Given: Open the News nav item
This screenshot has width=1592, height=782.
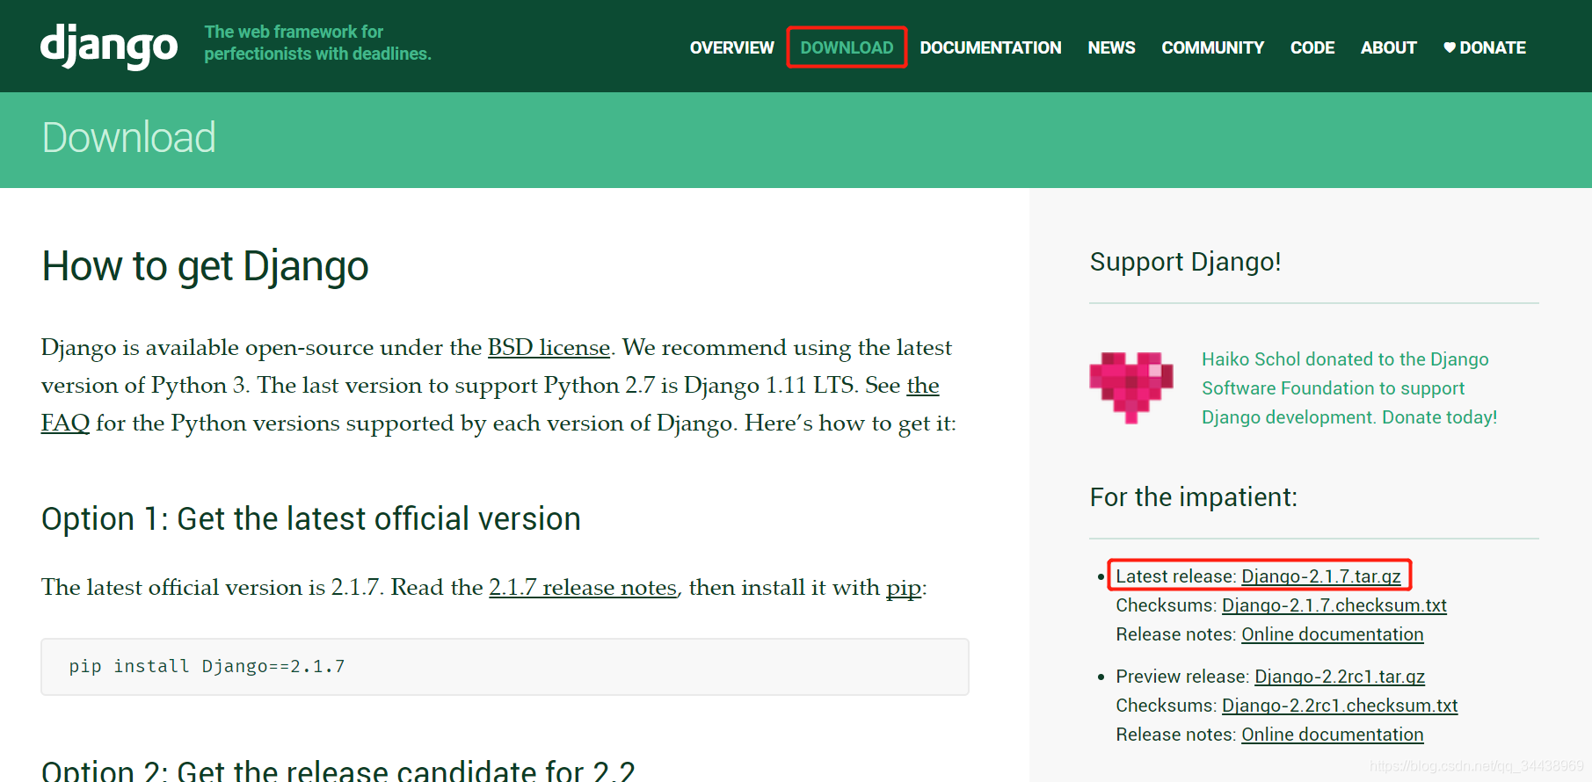Looking at the screenshot, I should click(x=1111, y=47).
